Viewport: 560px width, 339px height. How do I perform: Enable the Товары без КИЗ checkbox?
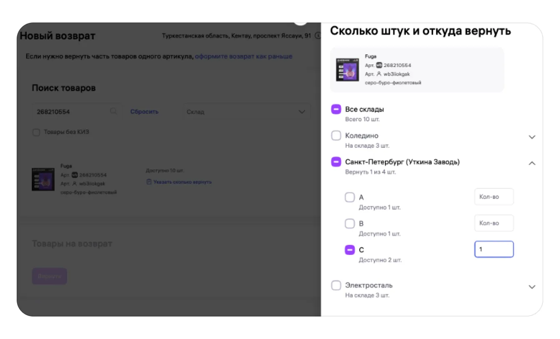37,132
